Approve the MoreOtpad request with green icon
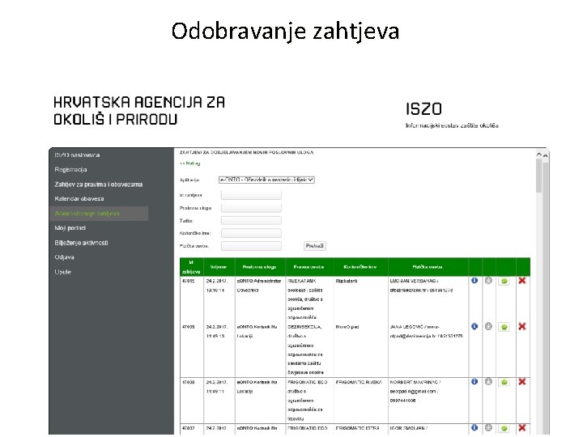The height and width of the screenshot is (437, 583). [504, 327]
